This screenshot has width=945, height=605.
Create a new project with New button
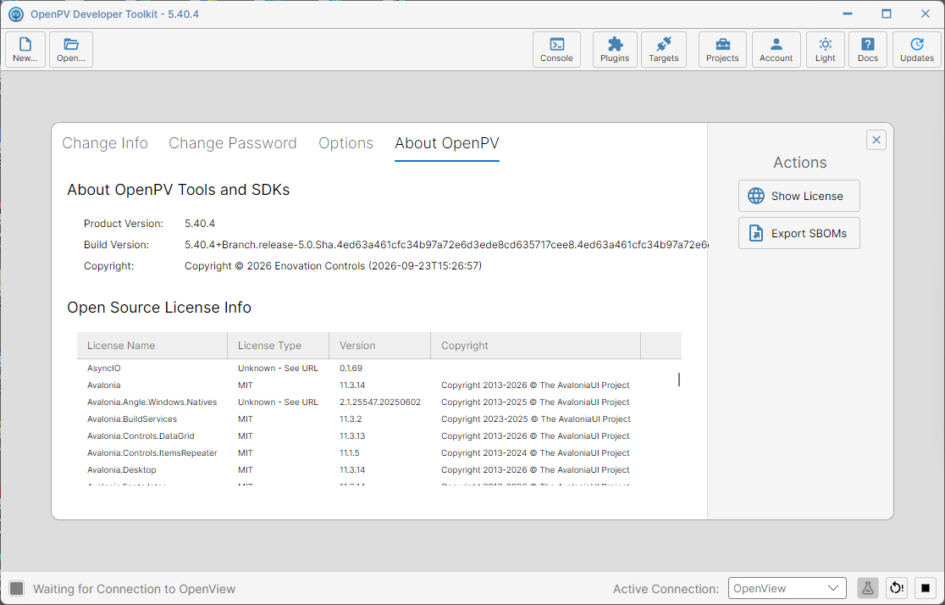click(x=25, y=49)
